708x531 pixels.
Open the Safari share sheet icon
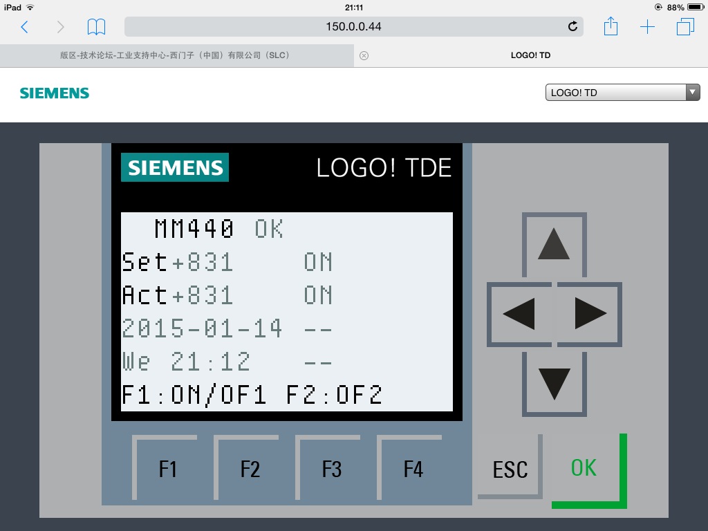[x=611, y=26]
